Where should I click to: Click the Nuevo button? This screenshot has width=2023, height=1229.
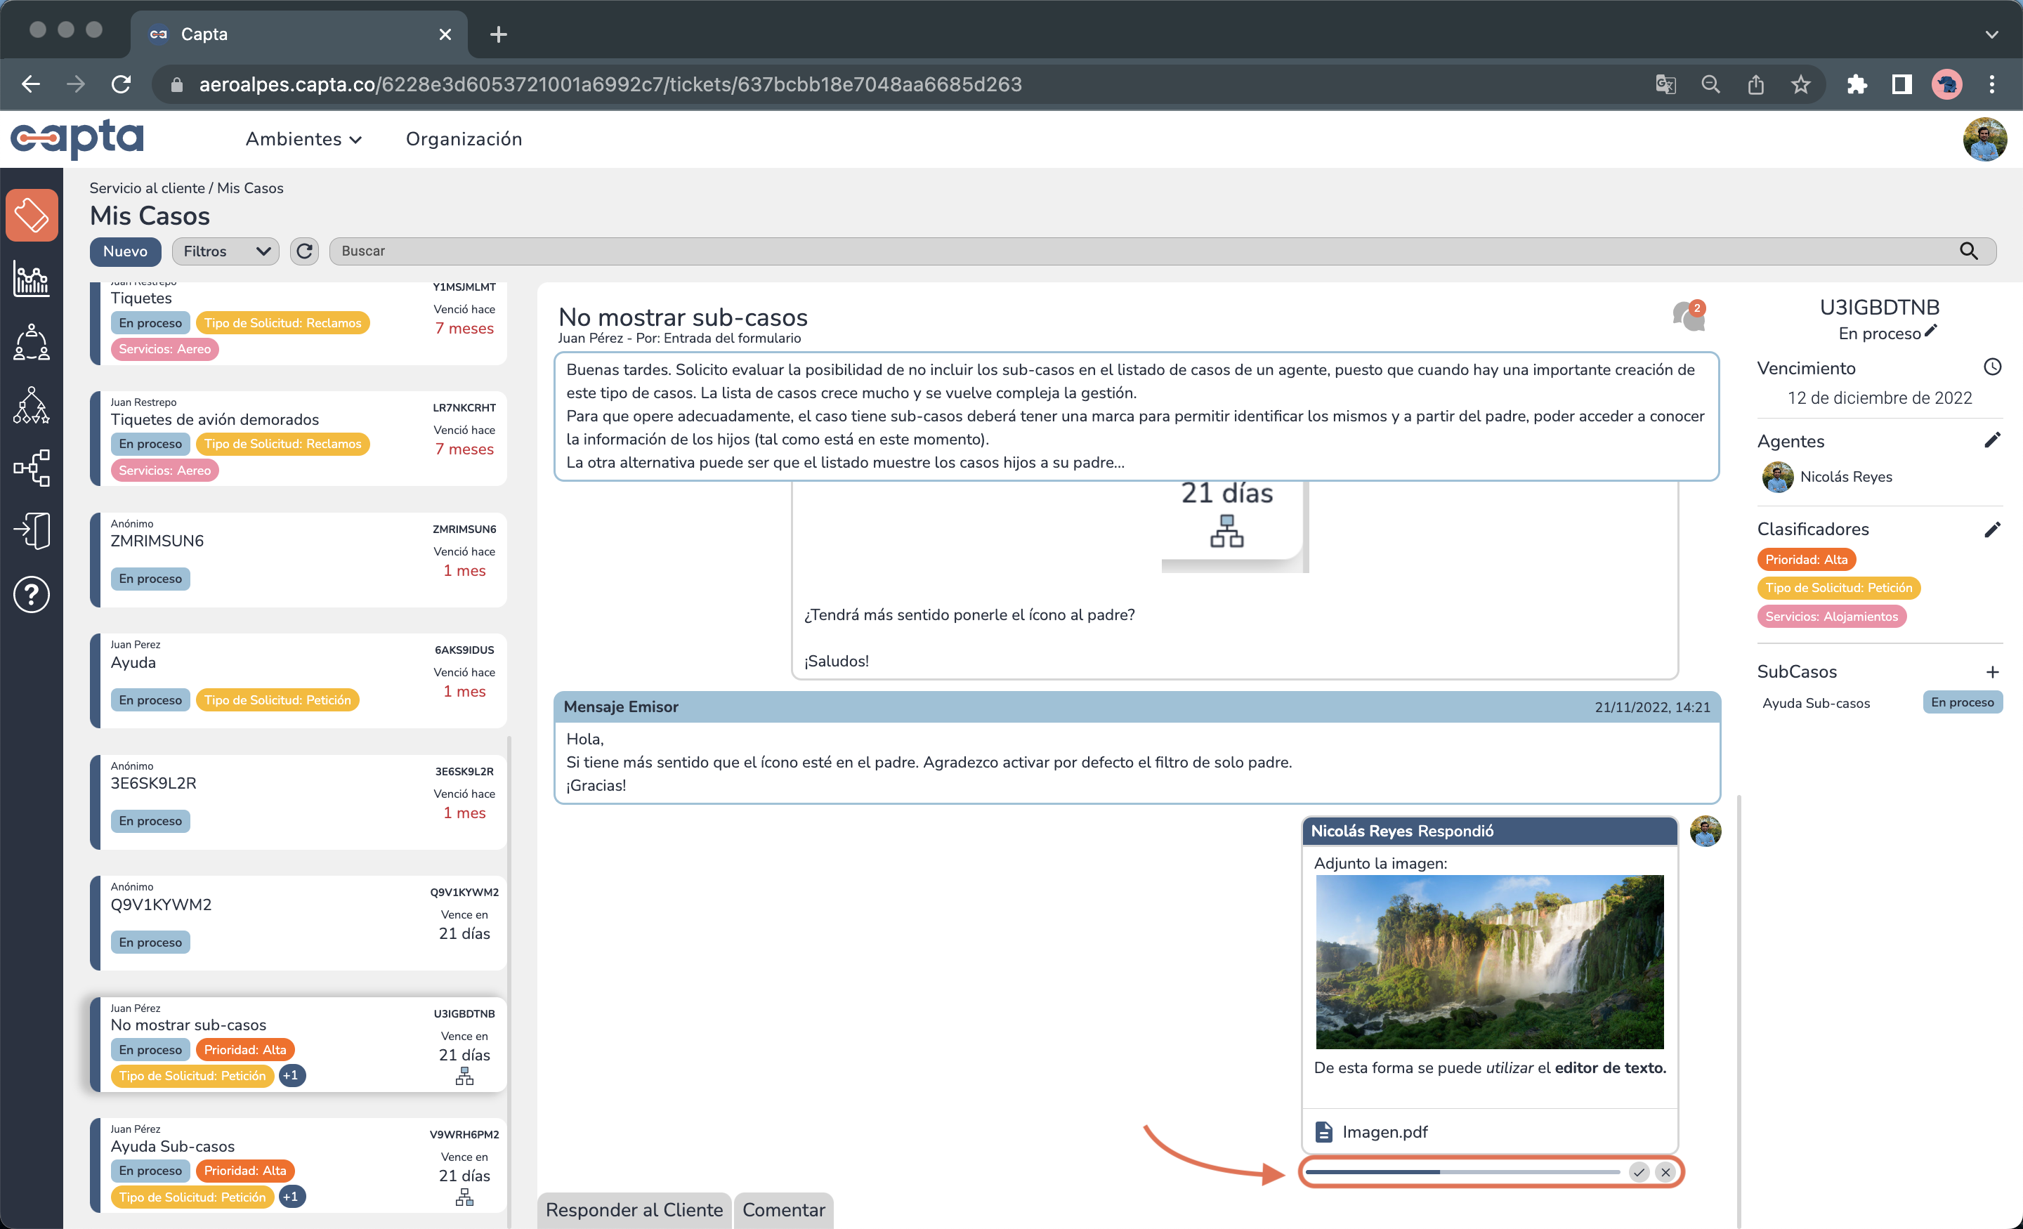(x=125, y=251)
